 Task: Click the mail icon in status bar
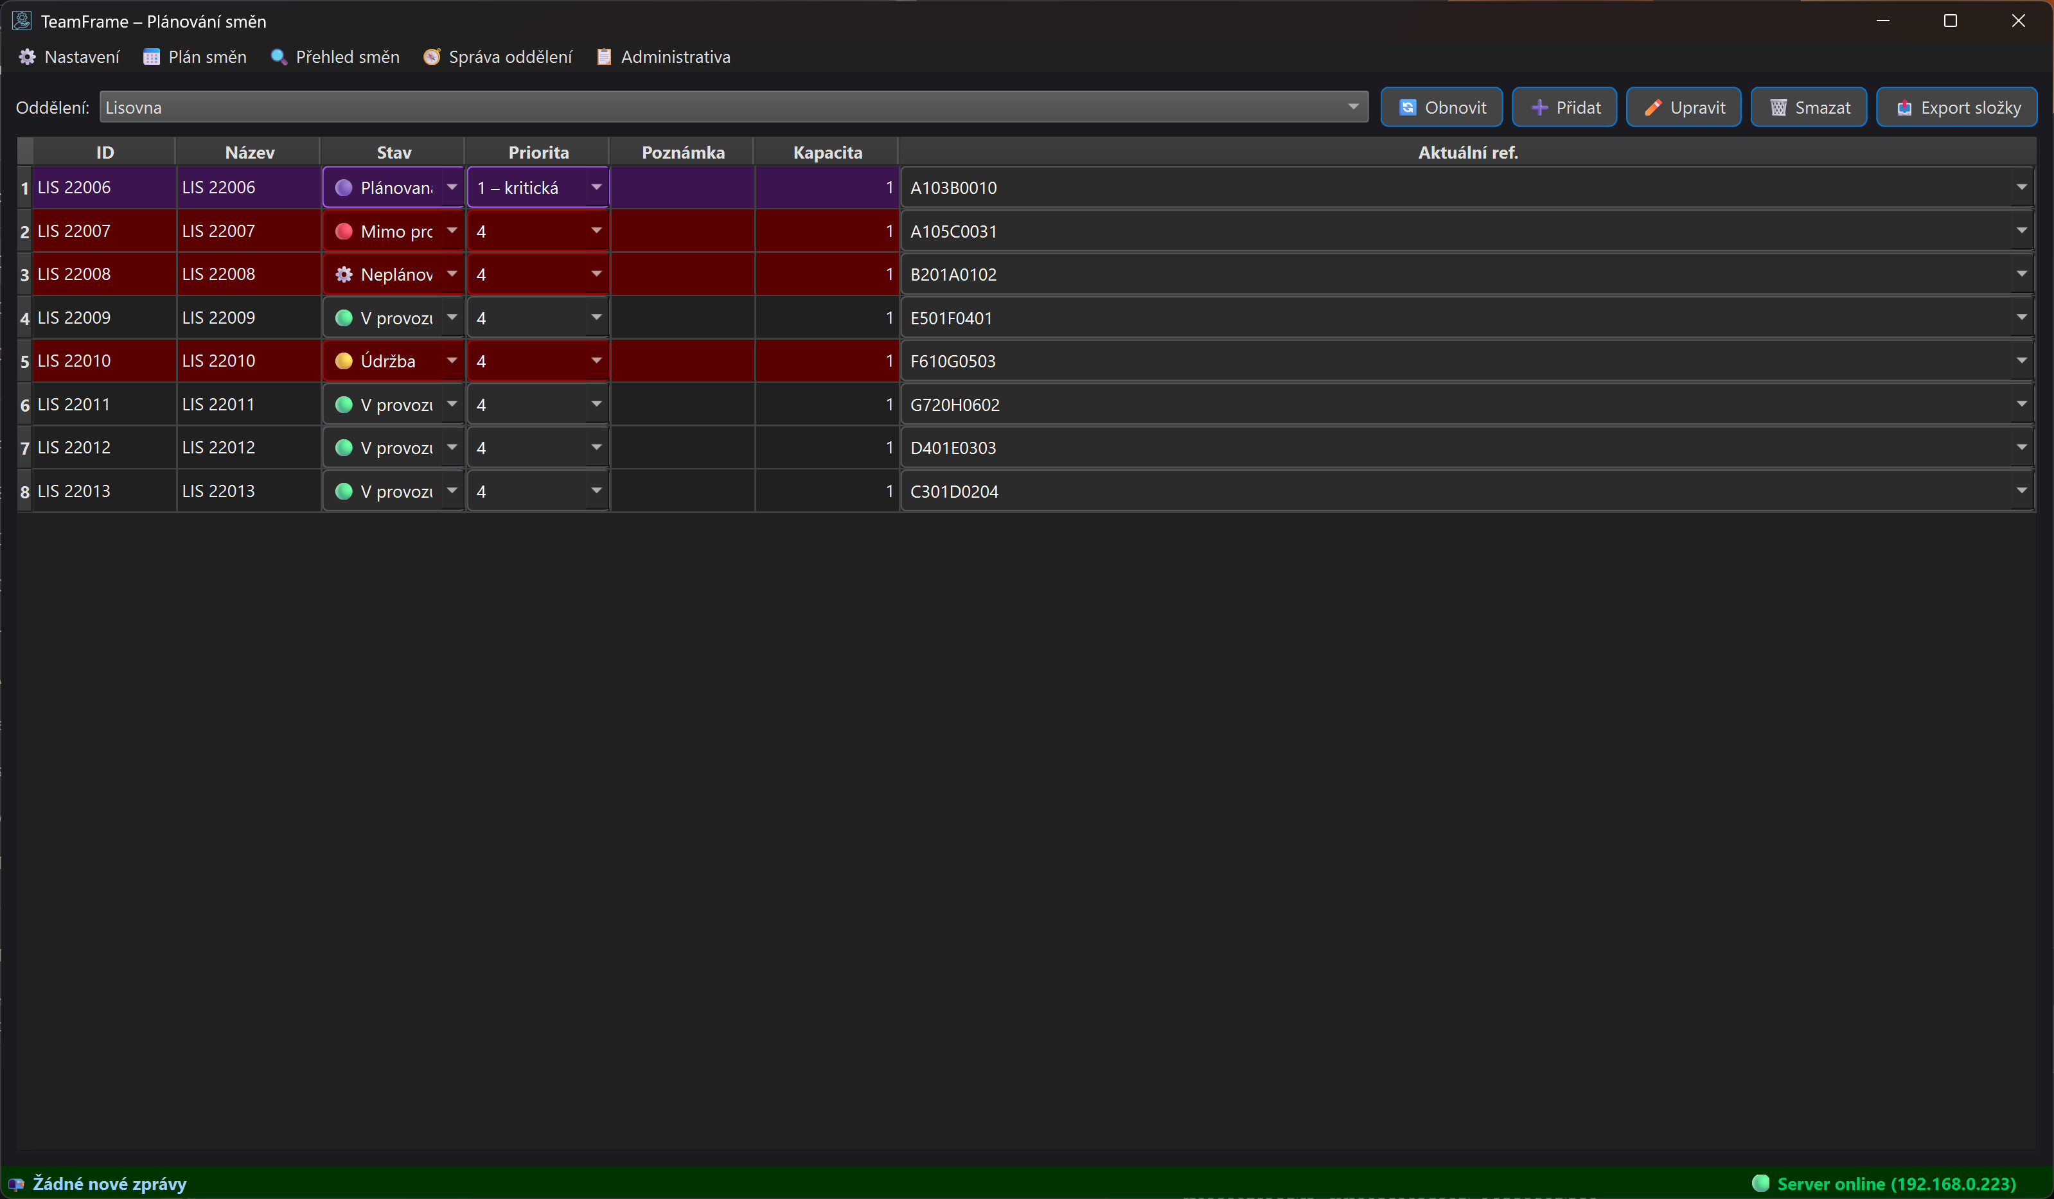tap(16, 1184)
